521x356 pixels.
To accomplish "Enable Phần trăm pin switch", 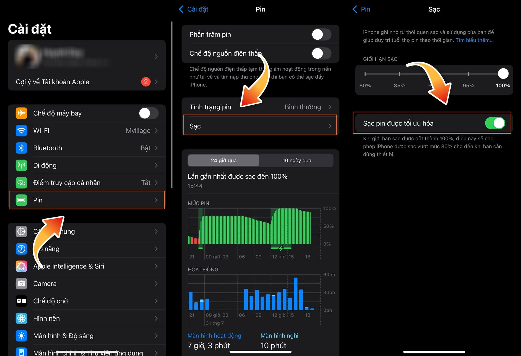I will tap(321, 34).
